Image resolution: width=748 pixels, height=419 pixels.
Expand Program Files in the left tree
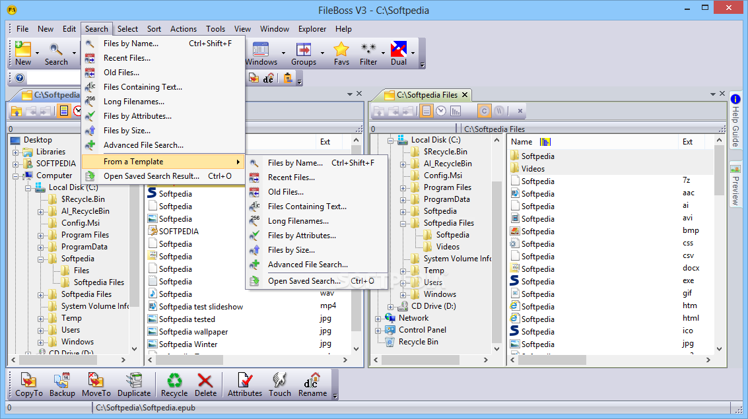[x=40, y=236]
